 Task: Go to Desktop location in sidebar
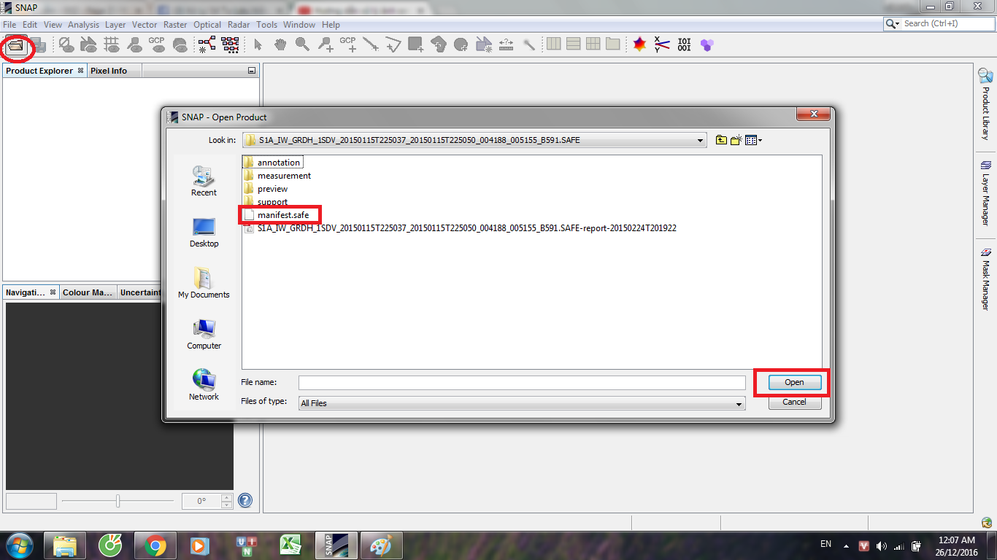coord(204,232)
